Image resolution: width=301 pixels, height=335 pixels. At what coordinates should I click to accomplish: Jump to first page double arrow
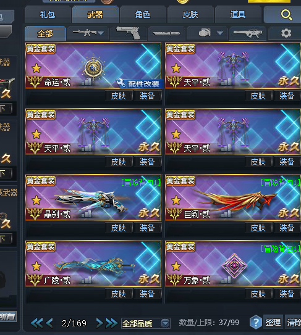pos(36,323)
